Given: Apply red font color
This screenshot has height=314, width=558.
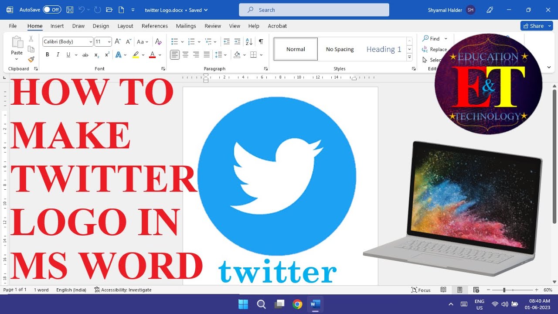Looking at the screenshot, I should click(x=152, y=55).
